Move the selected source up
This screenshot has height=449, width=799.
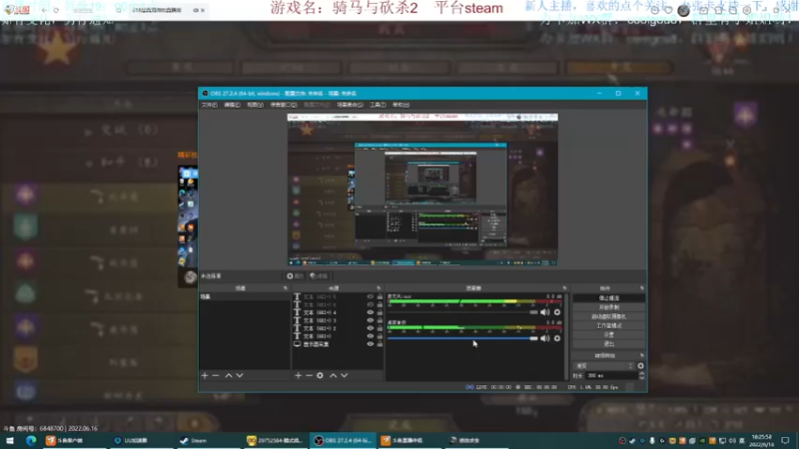point(333,375)
